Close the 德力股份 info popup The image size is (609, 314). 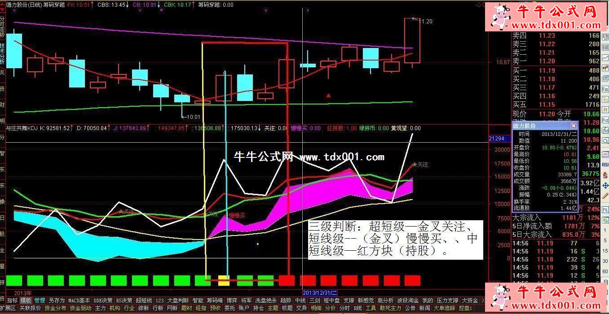coord(574,126)
